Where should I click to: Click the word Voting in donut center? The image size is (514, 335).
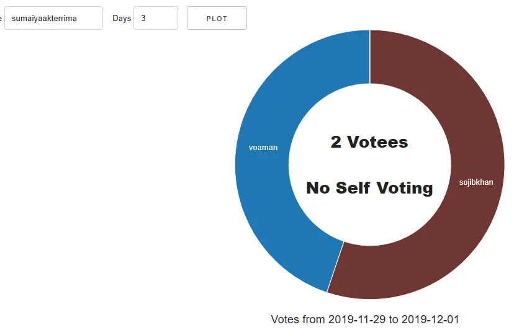(x=405, y=189)
